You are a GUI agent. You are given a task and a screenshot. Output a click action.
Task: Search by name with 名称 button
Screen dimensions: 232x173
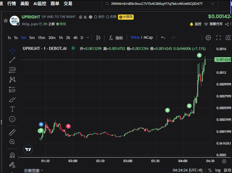(x=111, y=17)
